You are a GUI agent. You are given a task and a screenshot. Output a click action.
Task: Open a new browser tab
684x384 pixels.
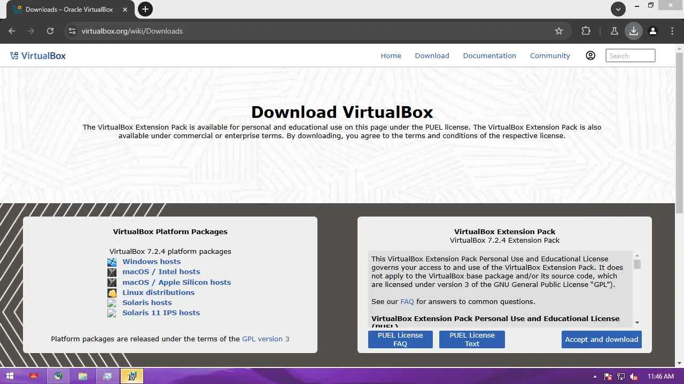(145, 9)
